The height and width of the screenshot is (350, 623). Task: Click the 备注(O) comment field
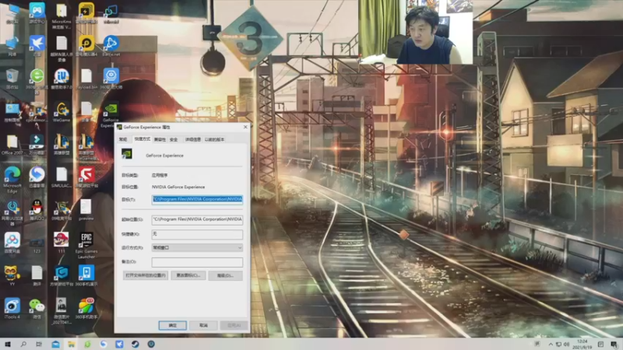click(197, 262)
